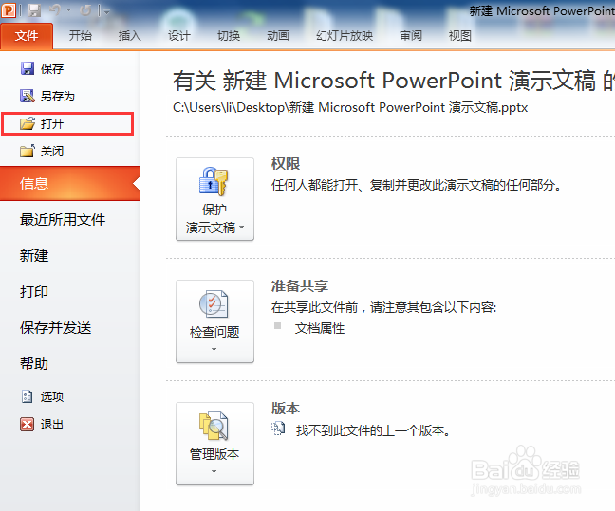Click the PowerPoint application icon in title bar

9,10
